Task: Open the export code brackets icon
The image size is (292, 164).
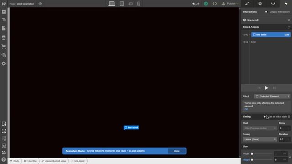Action: pyautogui.click(x=215, y=4)
